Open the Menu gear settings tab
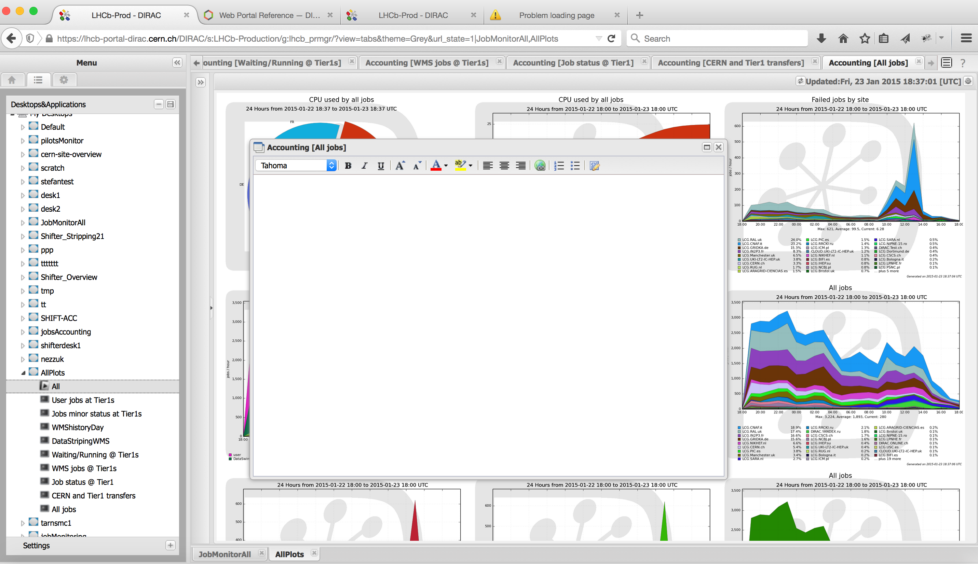Screen dimensions: 978x564 (x=64, y=80)
